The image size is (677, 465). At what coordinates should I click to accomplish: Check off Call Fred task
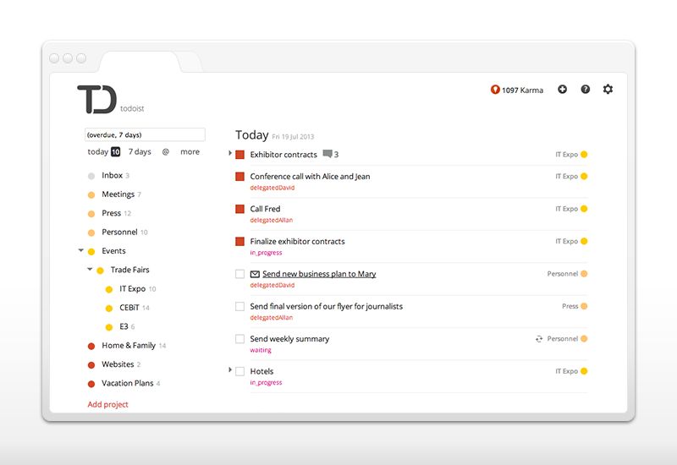pyautogui.click(x=239, y=209)
